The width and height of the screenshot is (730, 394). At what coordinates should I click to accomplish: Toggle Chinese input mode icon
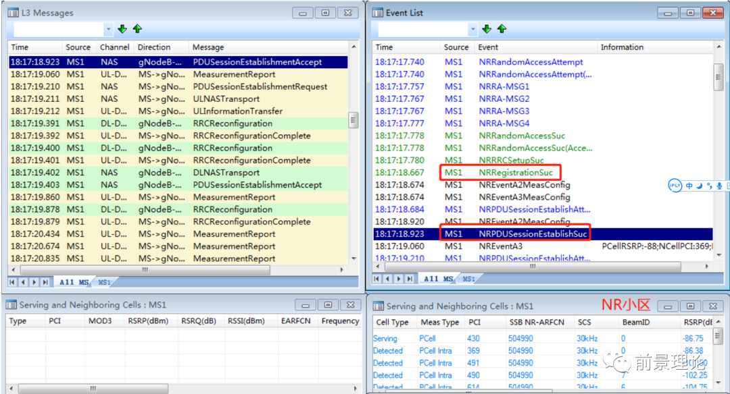click(x=689, y=186)
